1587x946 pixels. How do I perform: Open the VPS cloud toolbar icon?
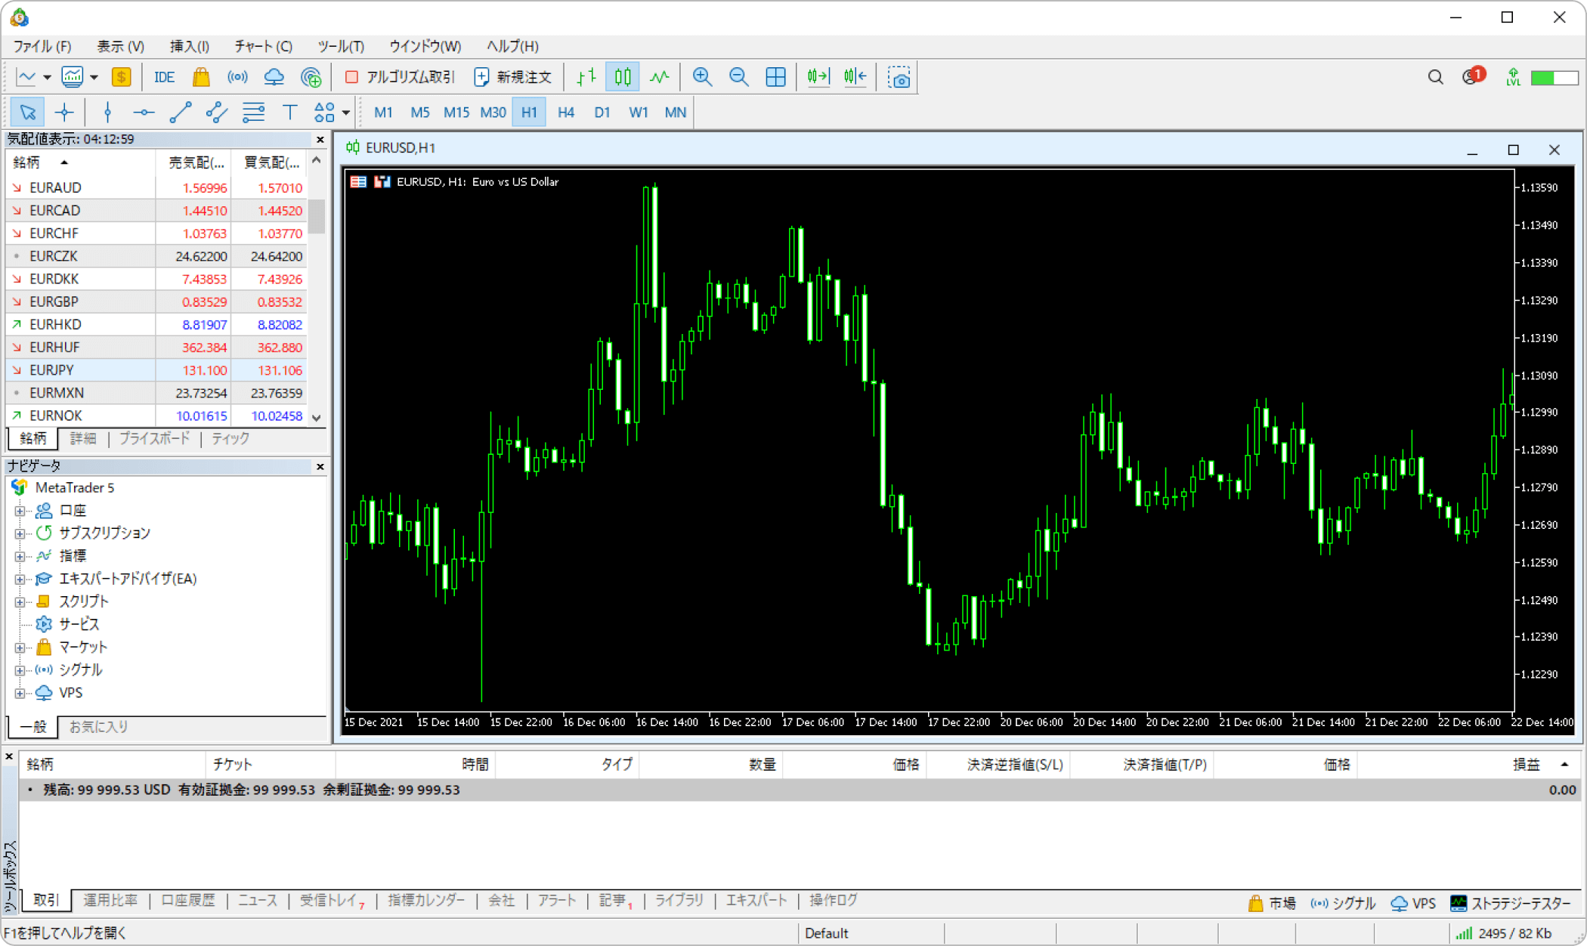(x=274, y=77)
